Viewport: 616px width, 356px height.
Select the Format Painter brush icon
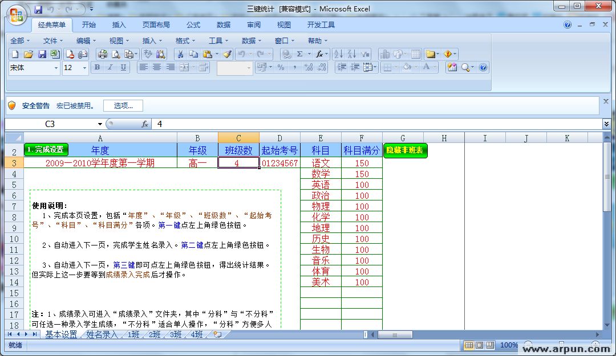point(227,54)
